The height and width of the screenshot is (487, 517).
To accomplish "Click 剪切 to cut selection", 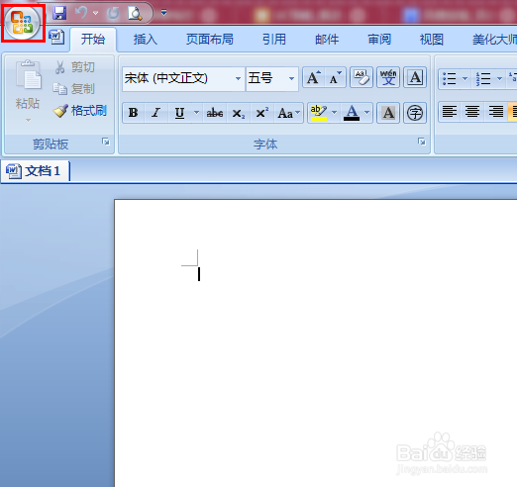I will point(74,67).
